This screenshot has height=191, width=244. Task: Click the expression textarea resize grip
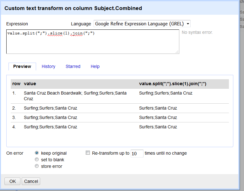click(177, 52)
